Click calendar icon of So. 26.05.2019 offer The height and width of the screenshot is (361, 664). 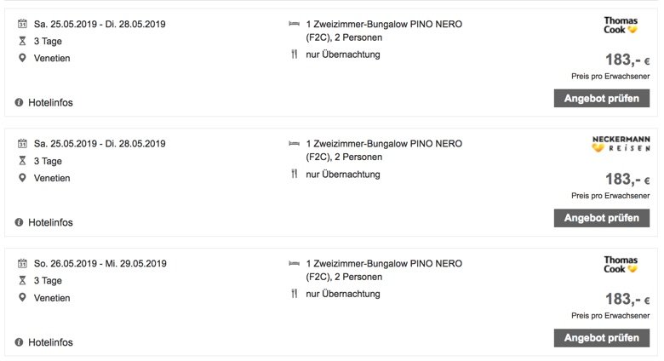click(x=22, y=264)
